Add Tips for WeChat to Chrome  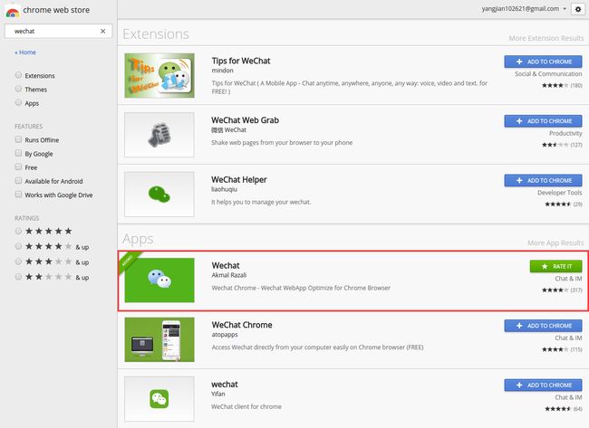tap(543, 62)
